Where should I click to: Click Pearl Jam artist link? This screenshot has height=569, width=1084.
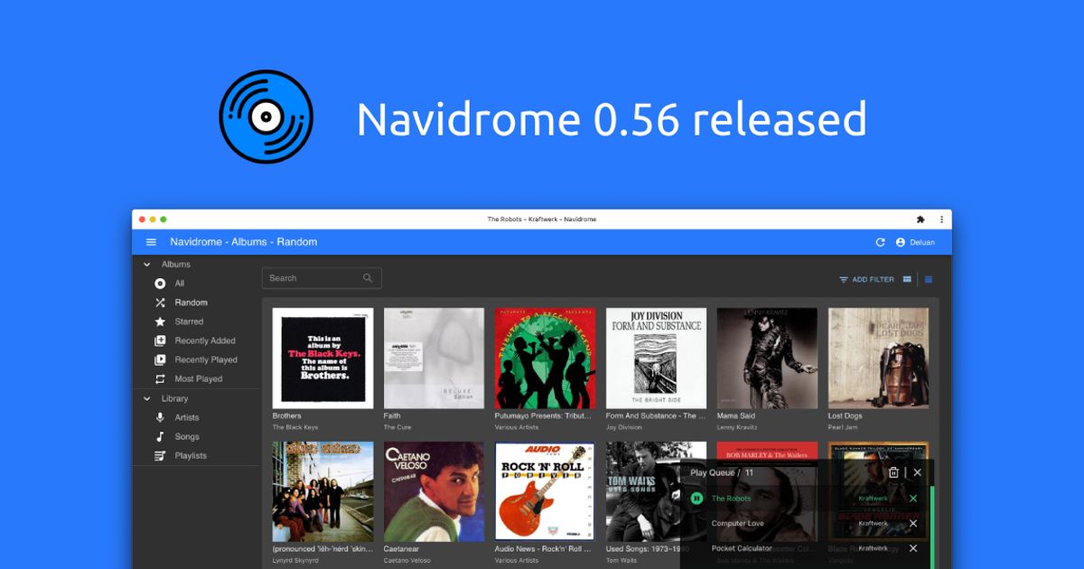click(843, 427)
